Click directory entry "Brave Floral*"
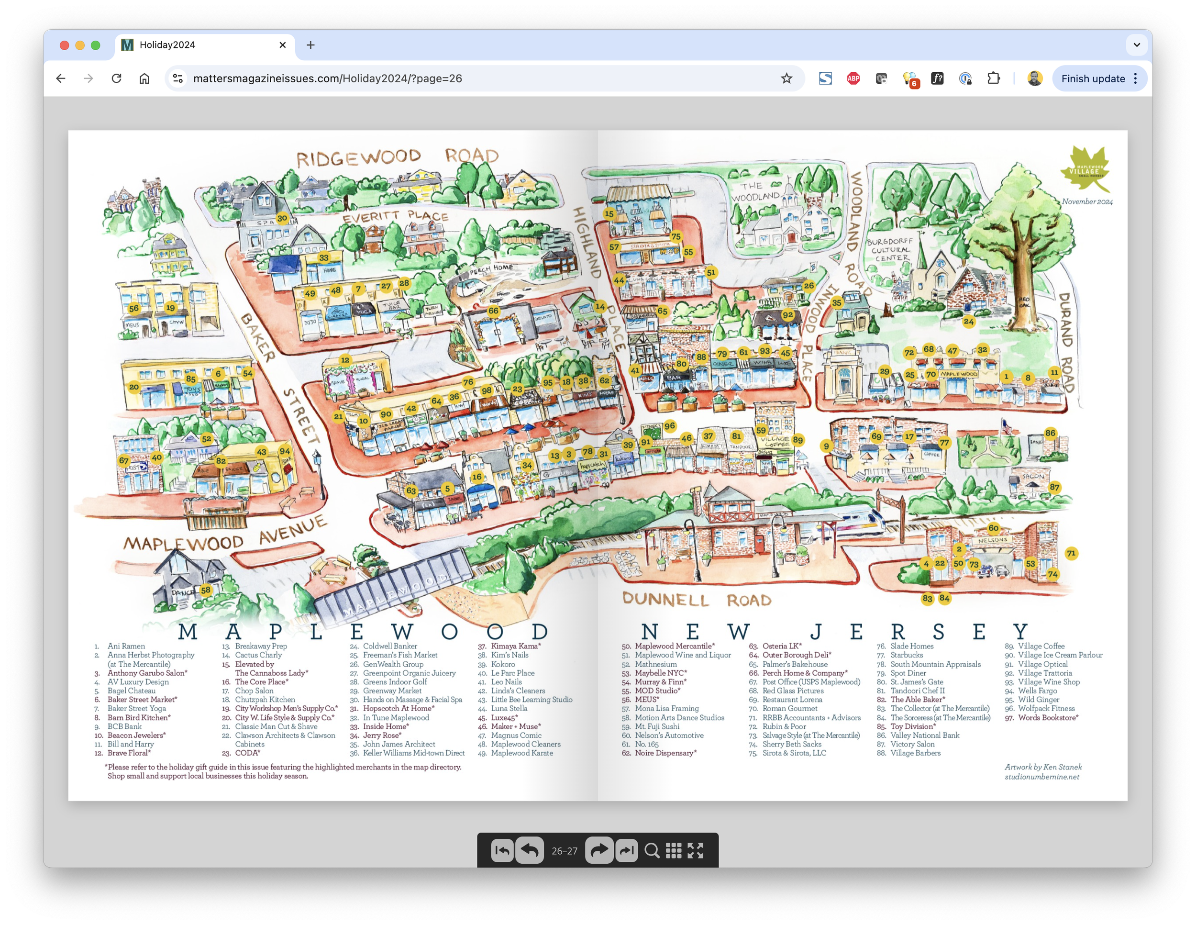This screenshot has width=1196, height=925. 129,753
